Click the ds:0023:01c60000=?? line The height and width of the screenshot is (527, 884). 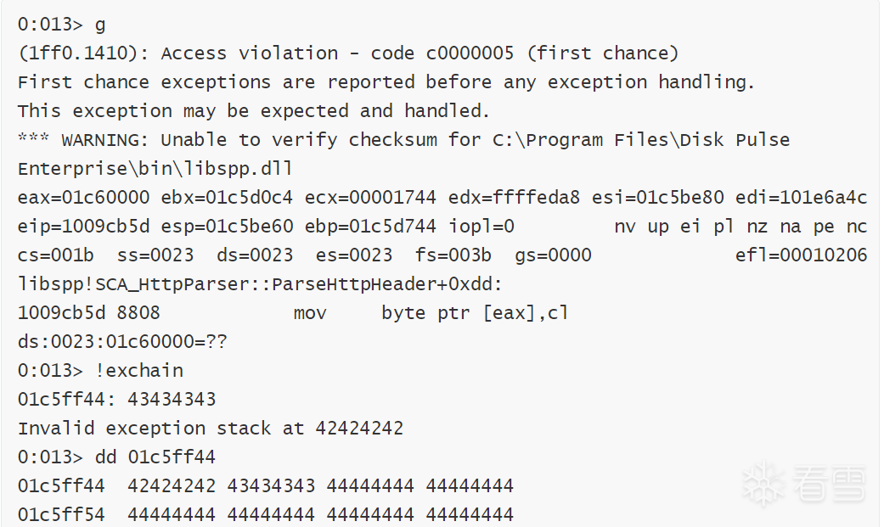122,342
